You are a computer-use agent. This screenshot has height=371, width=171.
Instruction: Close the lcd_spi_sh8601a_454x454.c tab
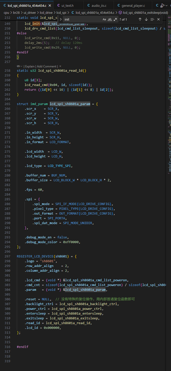tap(50, 6)
